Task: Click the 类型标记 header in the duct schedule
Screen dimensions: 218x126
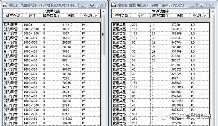Action: (91, 15)
